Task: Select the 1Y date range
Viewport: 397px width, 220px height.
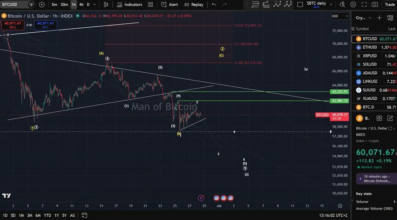Action: click(56, 215)
